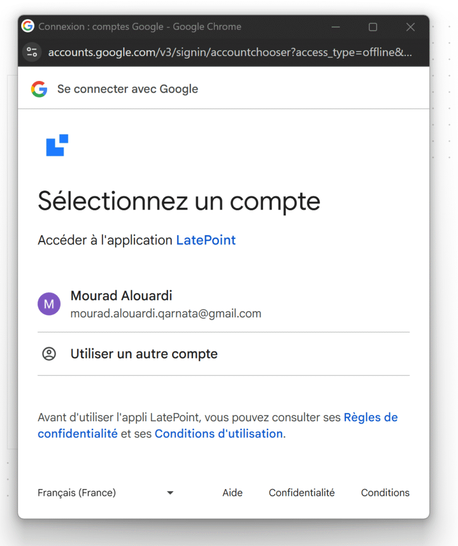Click the blue LatePoint app logo
Image resolution: width=458 pixels, height=546 pixels.
point(57,145)
